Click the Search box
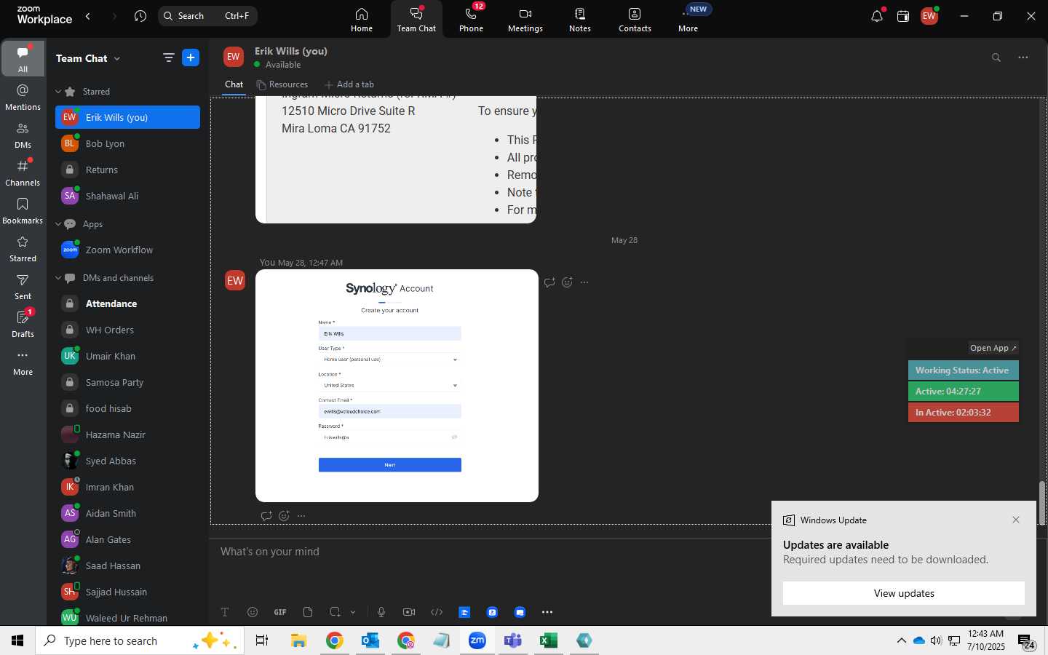 point(207,16)
